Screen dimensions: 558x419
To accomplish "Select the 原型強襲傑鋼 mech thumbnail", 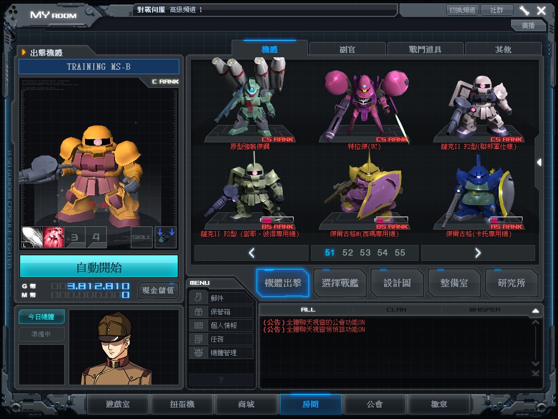I will point(250,104).
